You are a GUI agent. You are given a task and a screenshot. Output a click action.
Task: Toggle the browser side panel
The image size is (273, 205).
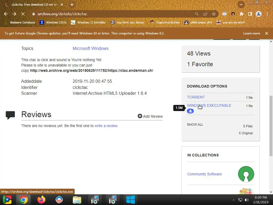click(250, 14)
